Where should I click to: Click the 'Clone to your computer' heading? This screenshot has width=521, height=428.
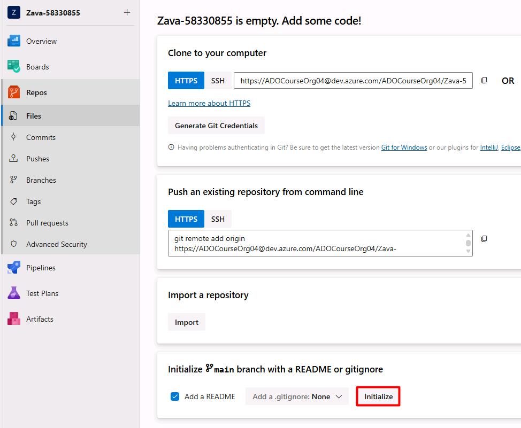tap(217, 53)
